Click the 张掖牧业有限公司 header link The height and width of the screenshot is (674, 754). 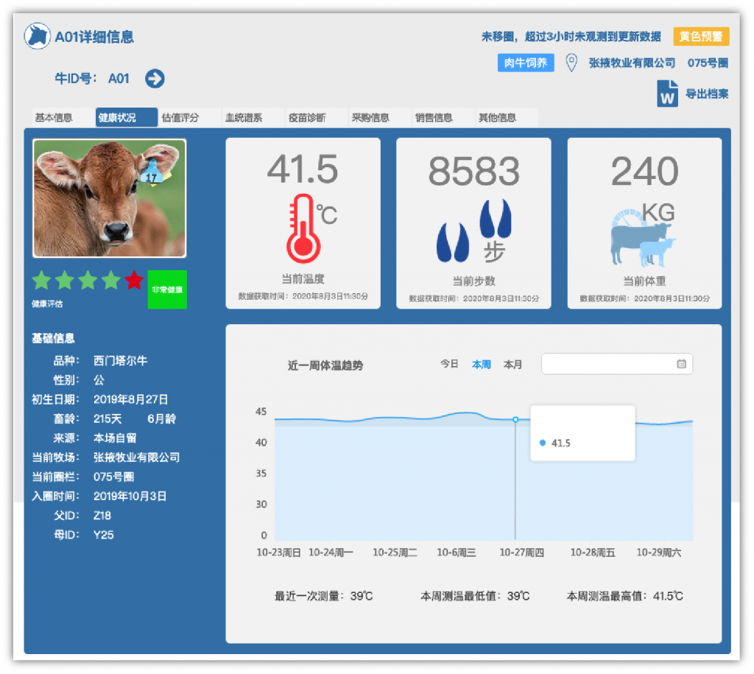point(632,63)
